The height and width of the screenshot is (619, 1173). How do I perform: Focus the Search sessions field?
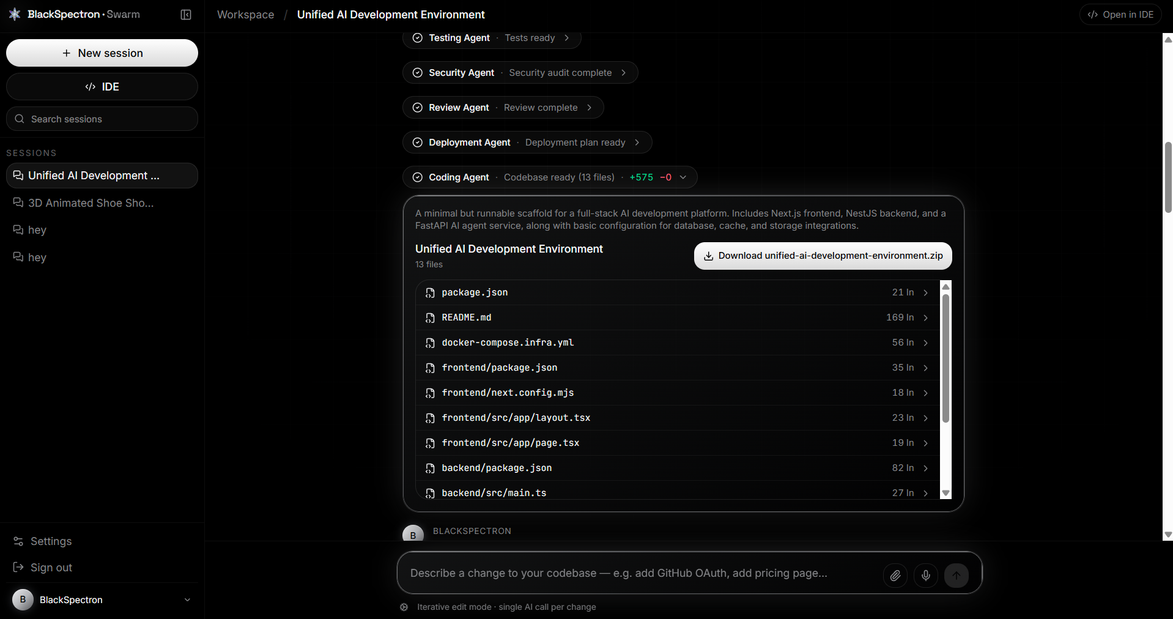102,119
